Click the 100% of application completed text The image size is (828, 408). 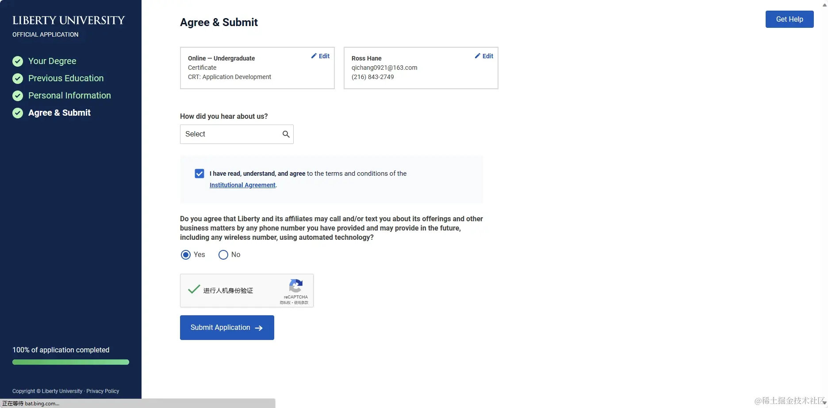pyautogui.click(x=61, y=350)
